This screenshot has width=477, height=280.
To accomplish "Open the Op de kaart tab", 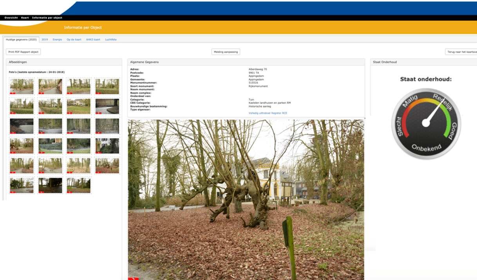I will click(x=74, y=40).
